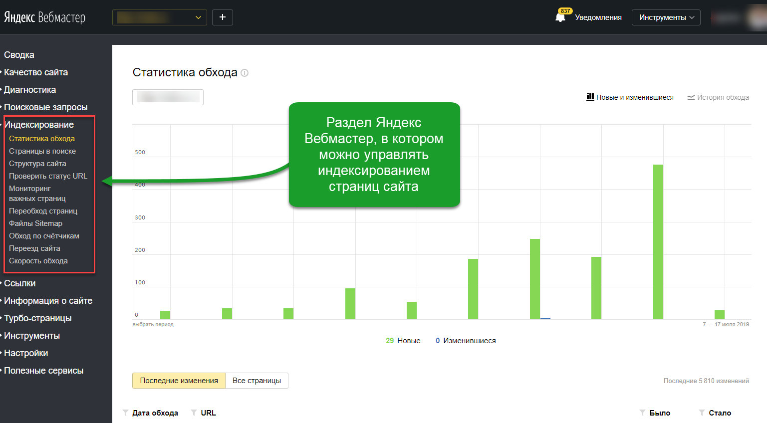Switch to Последние изменения tab
This screenshot has height=423, width=767.
coord(179,381)
